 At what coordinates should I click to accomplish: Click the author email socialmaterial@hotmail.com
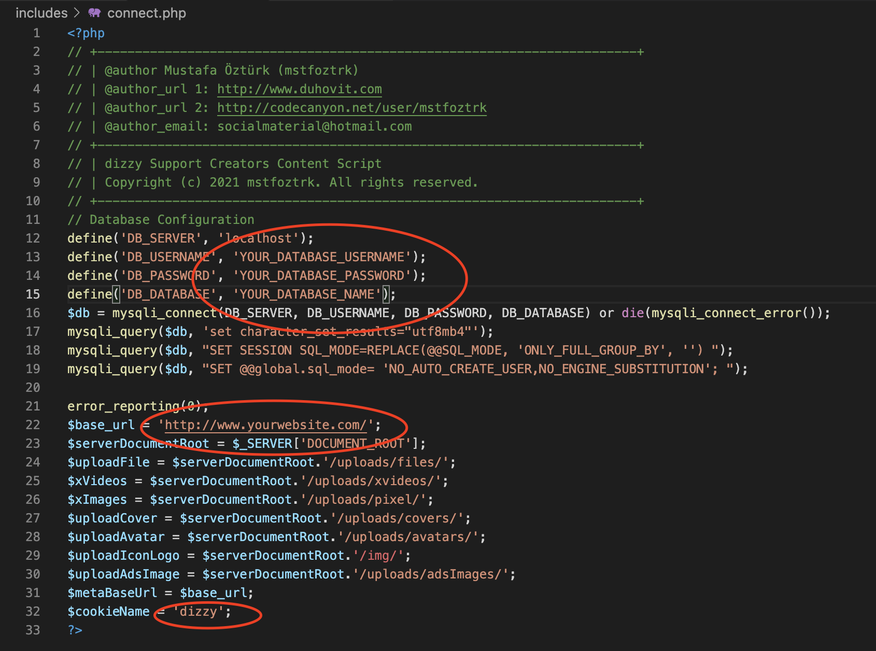coord(314,126)
